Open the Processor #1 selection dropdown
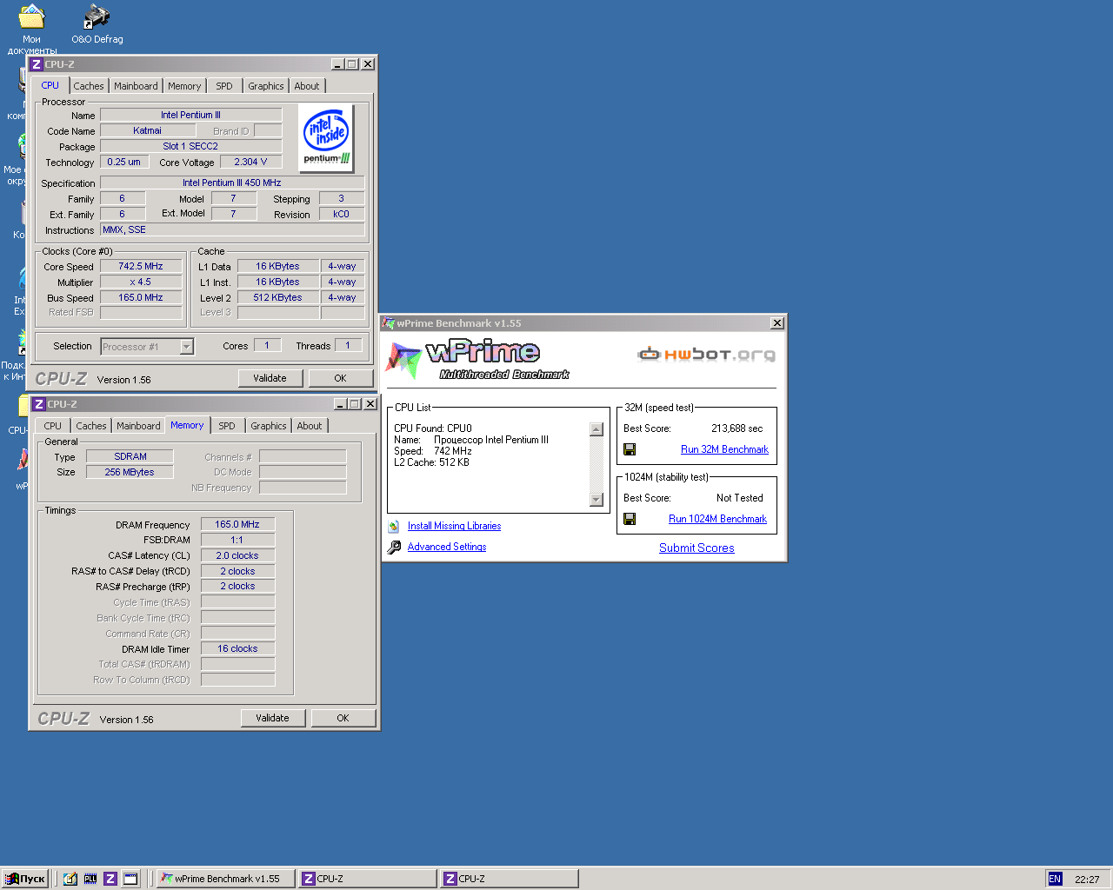The image size is (1113, 890). tap(186, 347)
